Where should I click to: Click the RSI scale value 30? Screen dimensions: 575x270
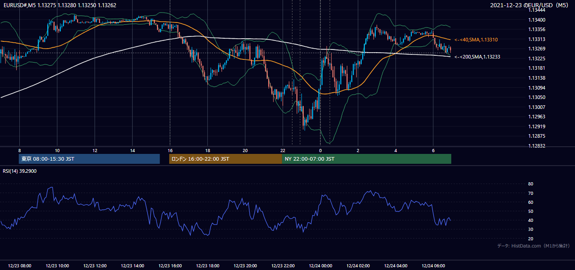530,229
